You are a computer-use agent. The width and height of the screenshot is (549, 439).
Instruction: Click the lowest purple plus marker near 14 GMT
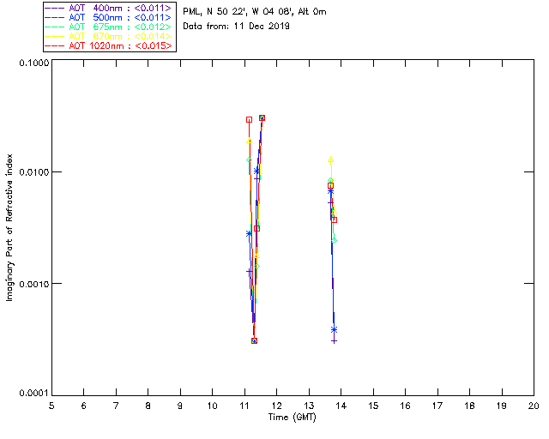[334, 341]
